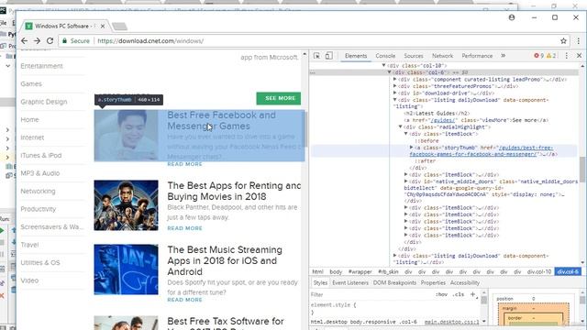The width and height of the screenshot is (587, 330).
Task: Open The Best Music Streaming Apps article
Action: pyautogui.click(x=225, y=260)
